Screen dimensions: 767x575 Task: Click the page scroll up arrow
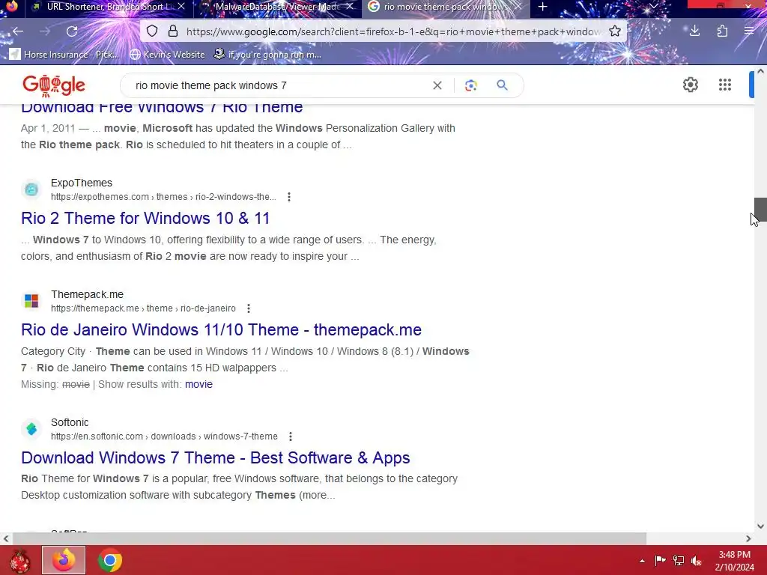tap(760, 71)
